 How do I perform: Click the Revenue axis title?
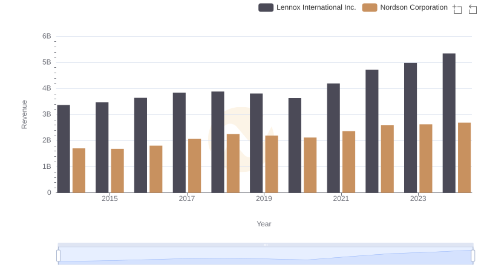pos(24,114)
